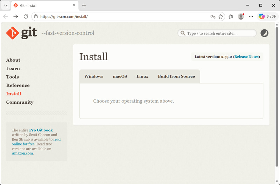Open browser profile avatar
280x185 pixels.
tap(241, 16)
